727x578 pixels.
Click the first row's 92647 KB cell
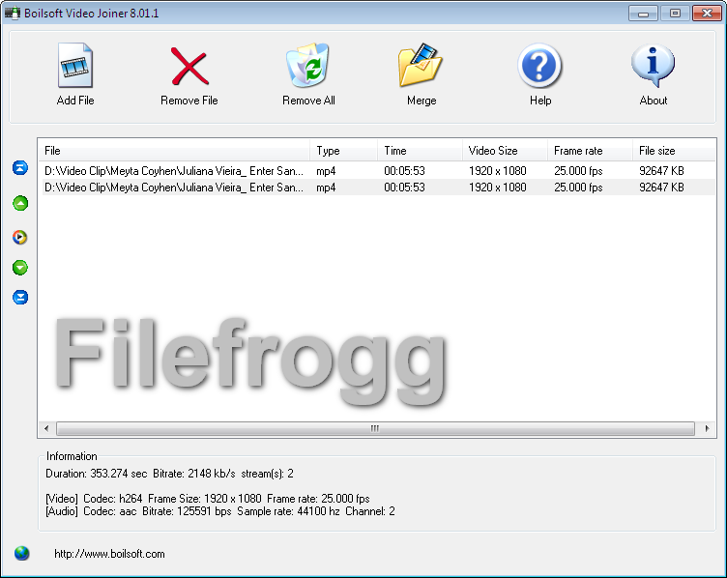tap(661, 171)
